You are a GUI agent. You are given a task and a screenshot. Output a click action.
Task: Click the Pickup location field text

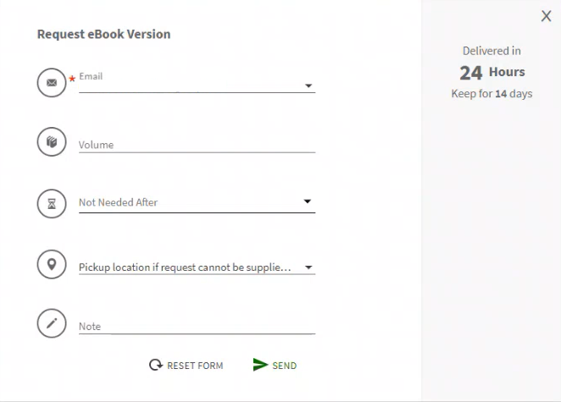pos(185,268)
